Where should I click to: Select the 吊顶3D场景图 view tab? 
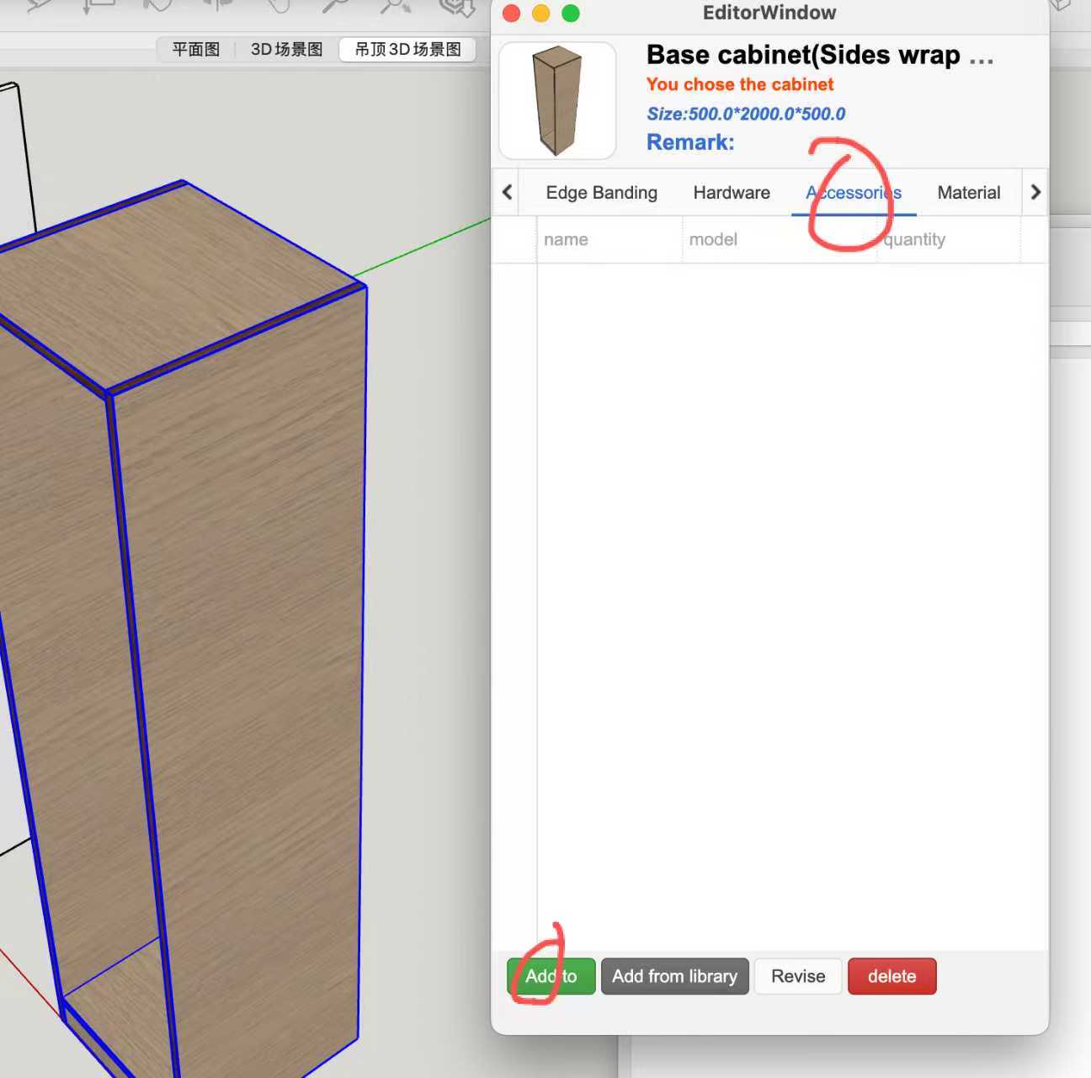pyautogui.click(x=407, y=50)
